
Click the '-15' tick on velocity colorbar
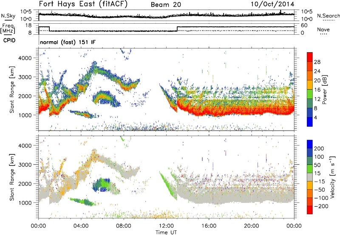320,181
